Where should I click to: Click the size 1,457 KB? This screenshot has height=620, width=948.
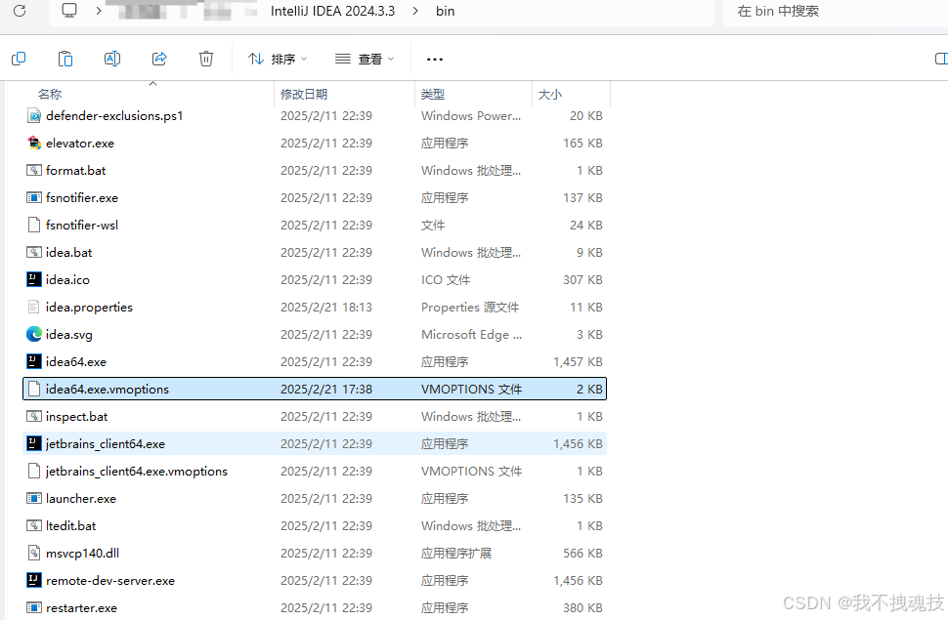click(x=578, y=362)
